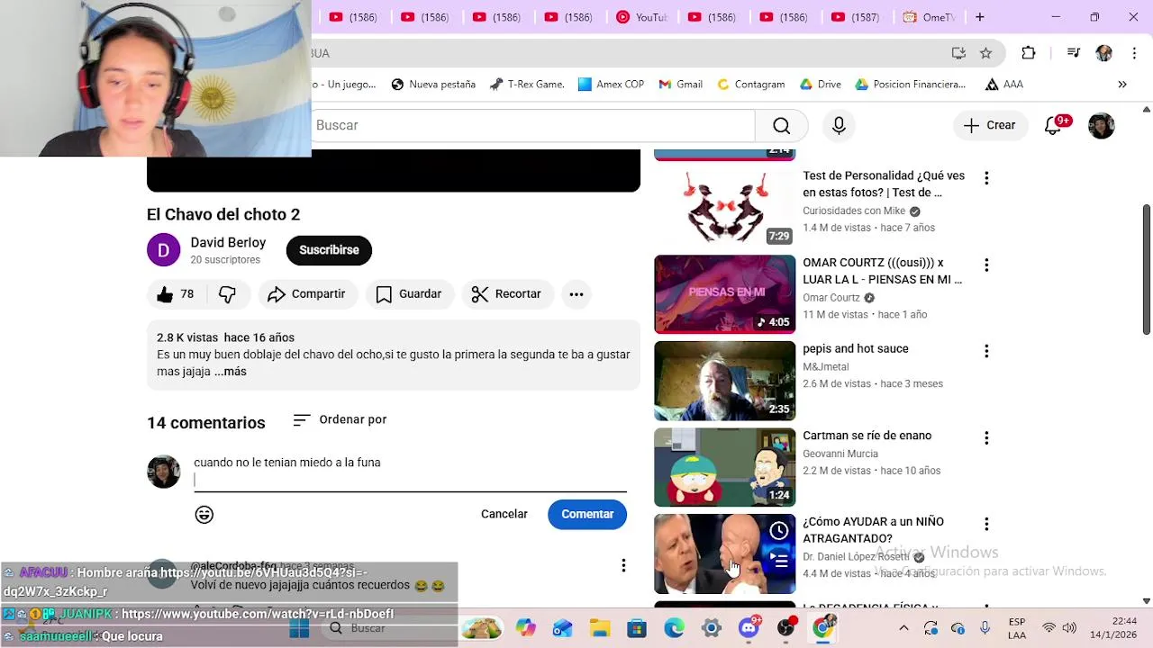The image size is (1153, 648).
Task: Open the YouTube account avatar menu
Action: [1102, 126]
